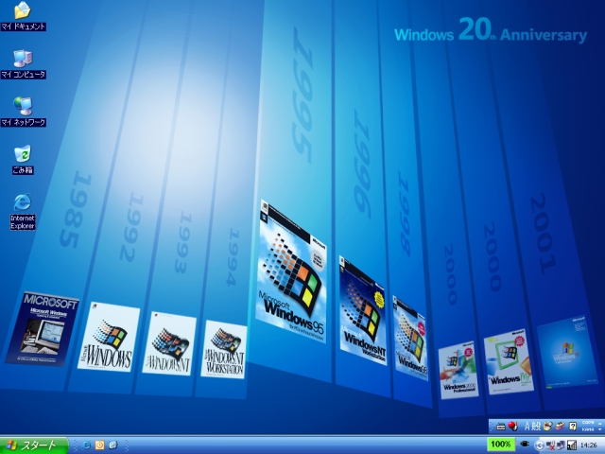Click the orange Quick Launch icon
The height and width of the screenshot is (454, 605).
99,445
